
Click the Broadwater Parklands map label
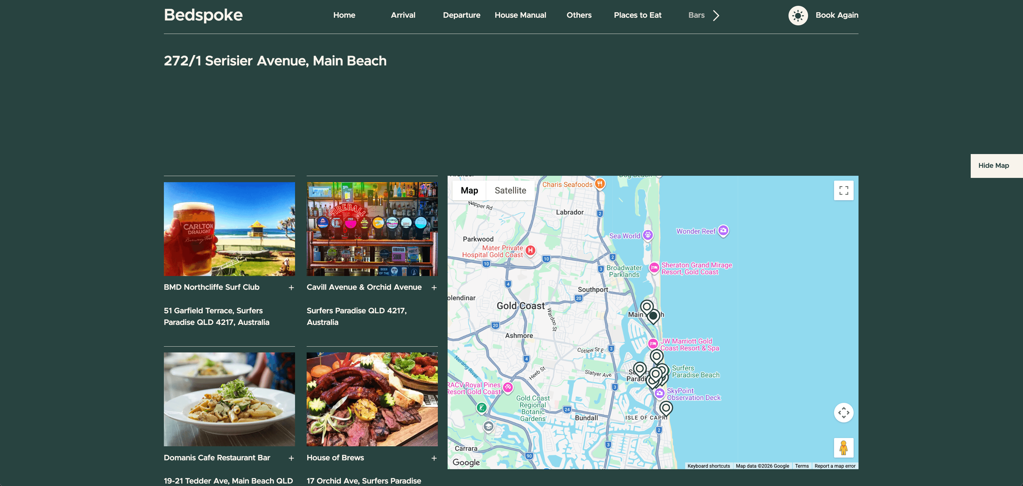point(624,271)
